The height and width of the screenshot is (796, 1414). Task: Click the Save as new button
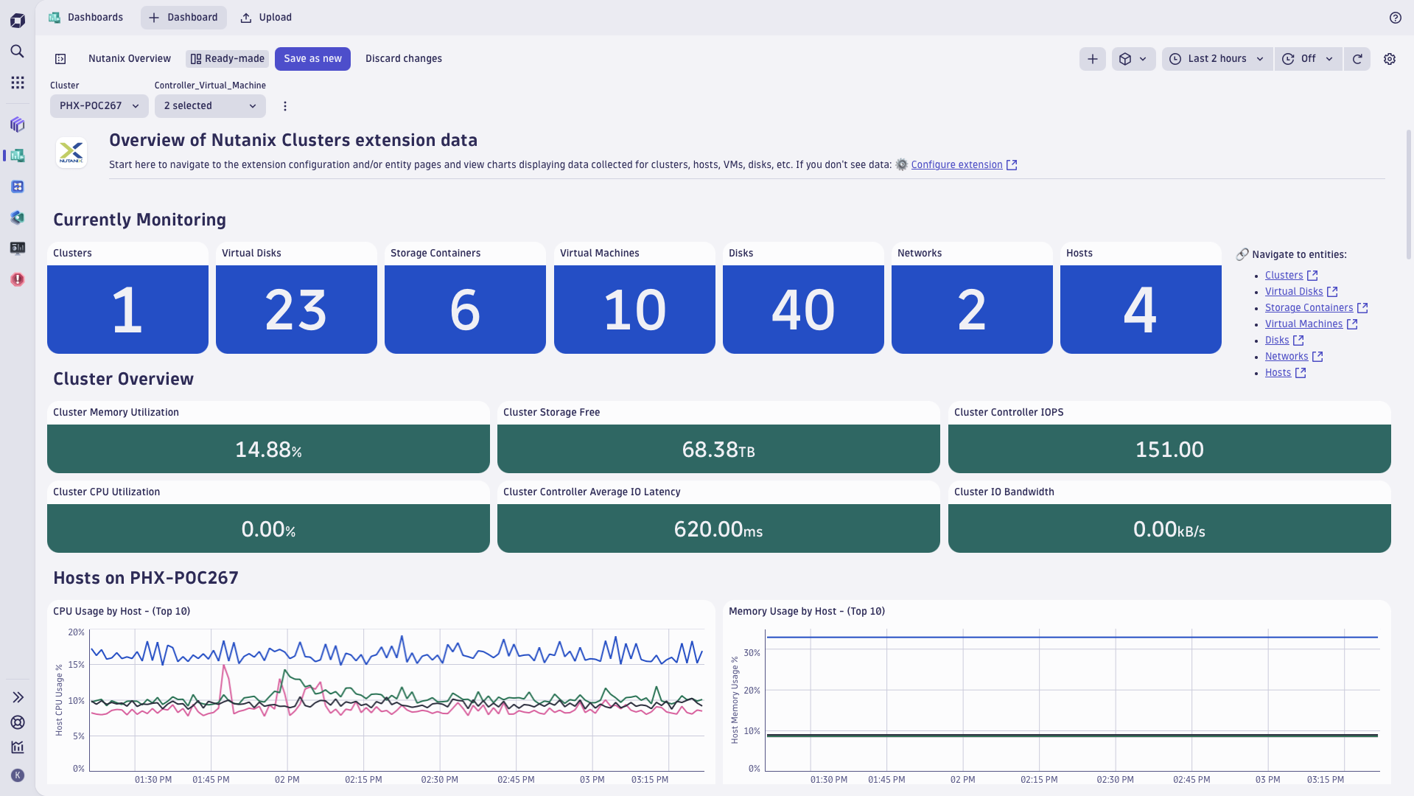click(312, 59)
